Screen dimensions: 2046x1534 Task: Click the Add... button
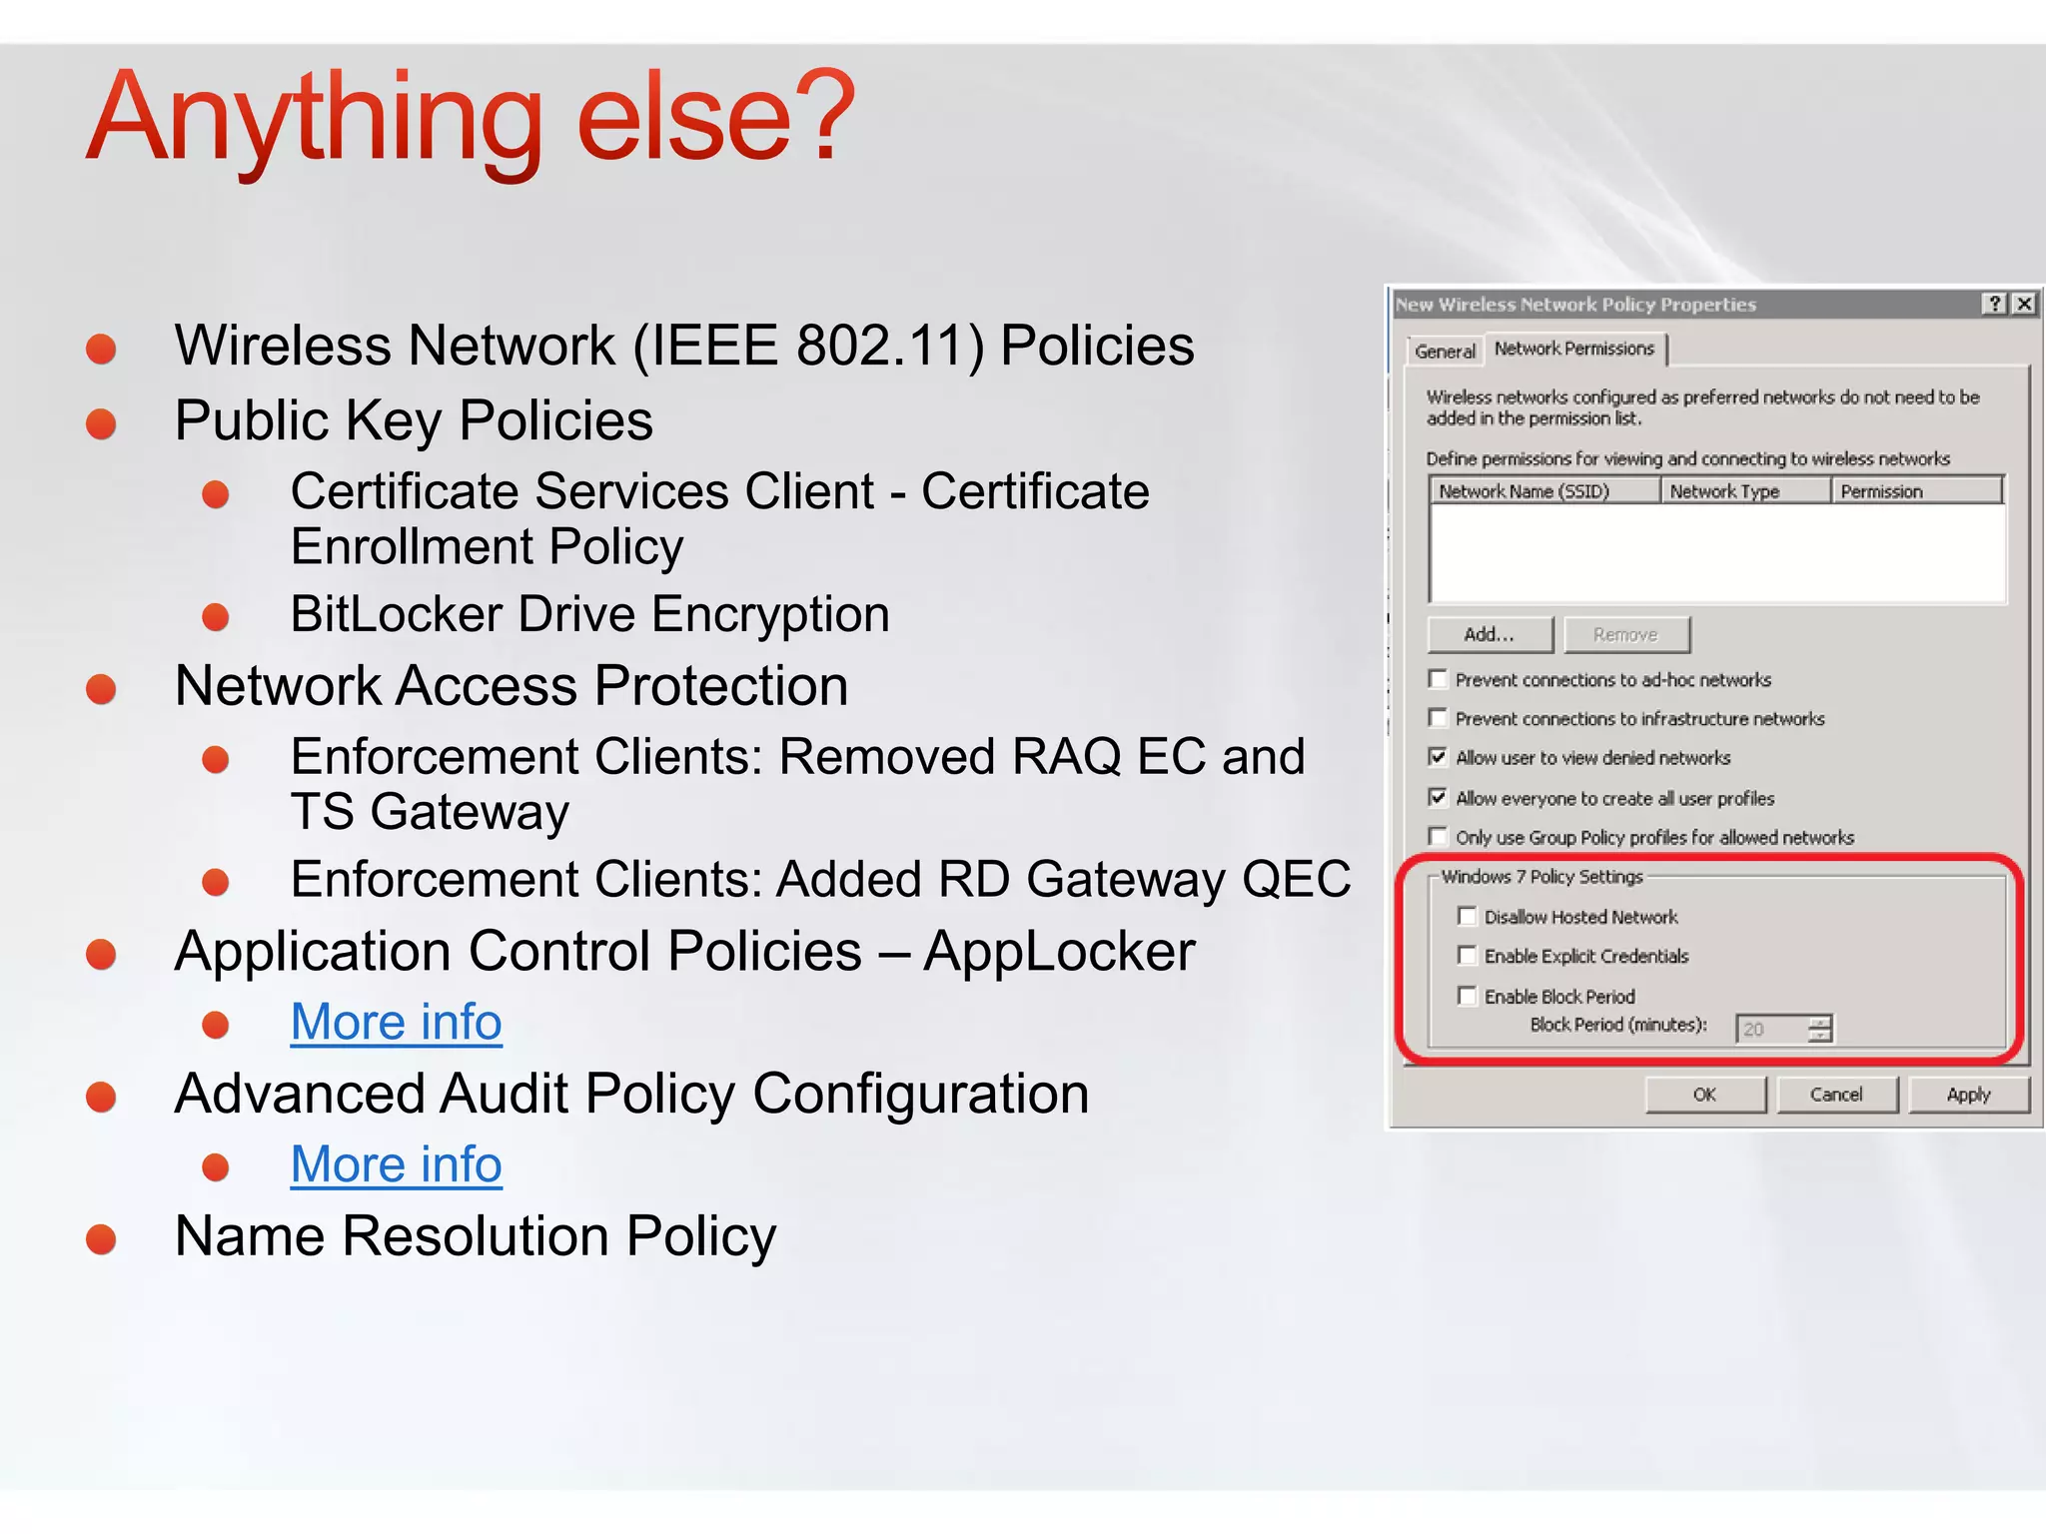pos(1490,634)
